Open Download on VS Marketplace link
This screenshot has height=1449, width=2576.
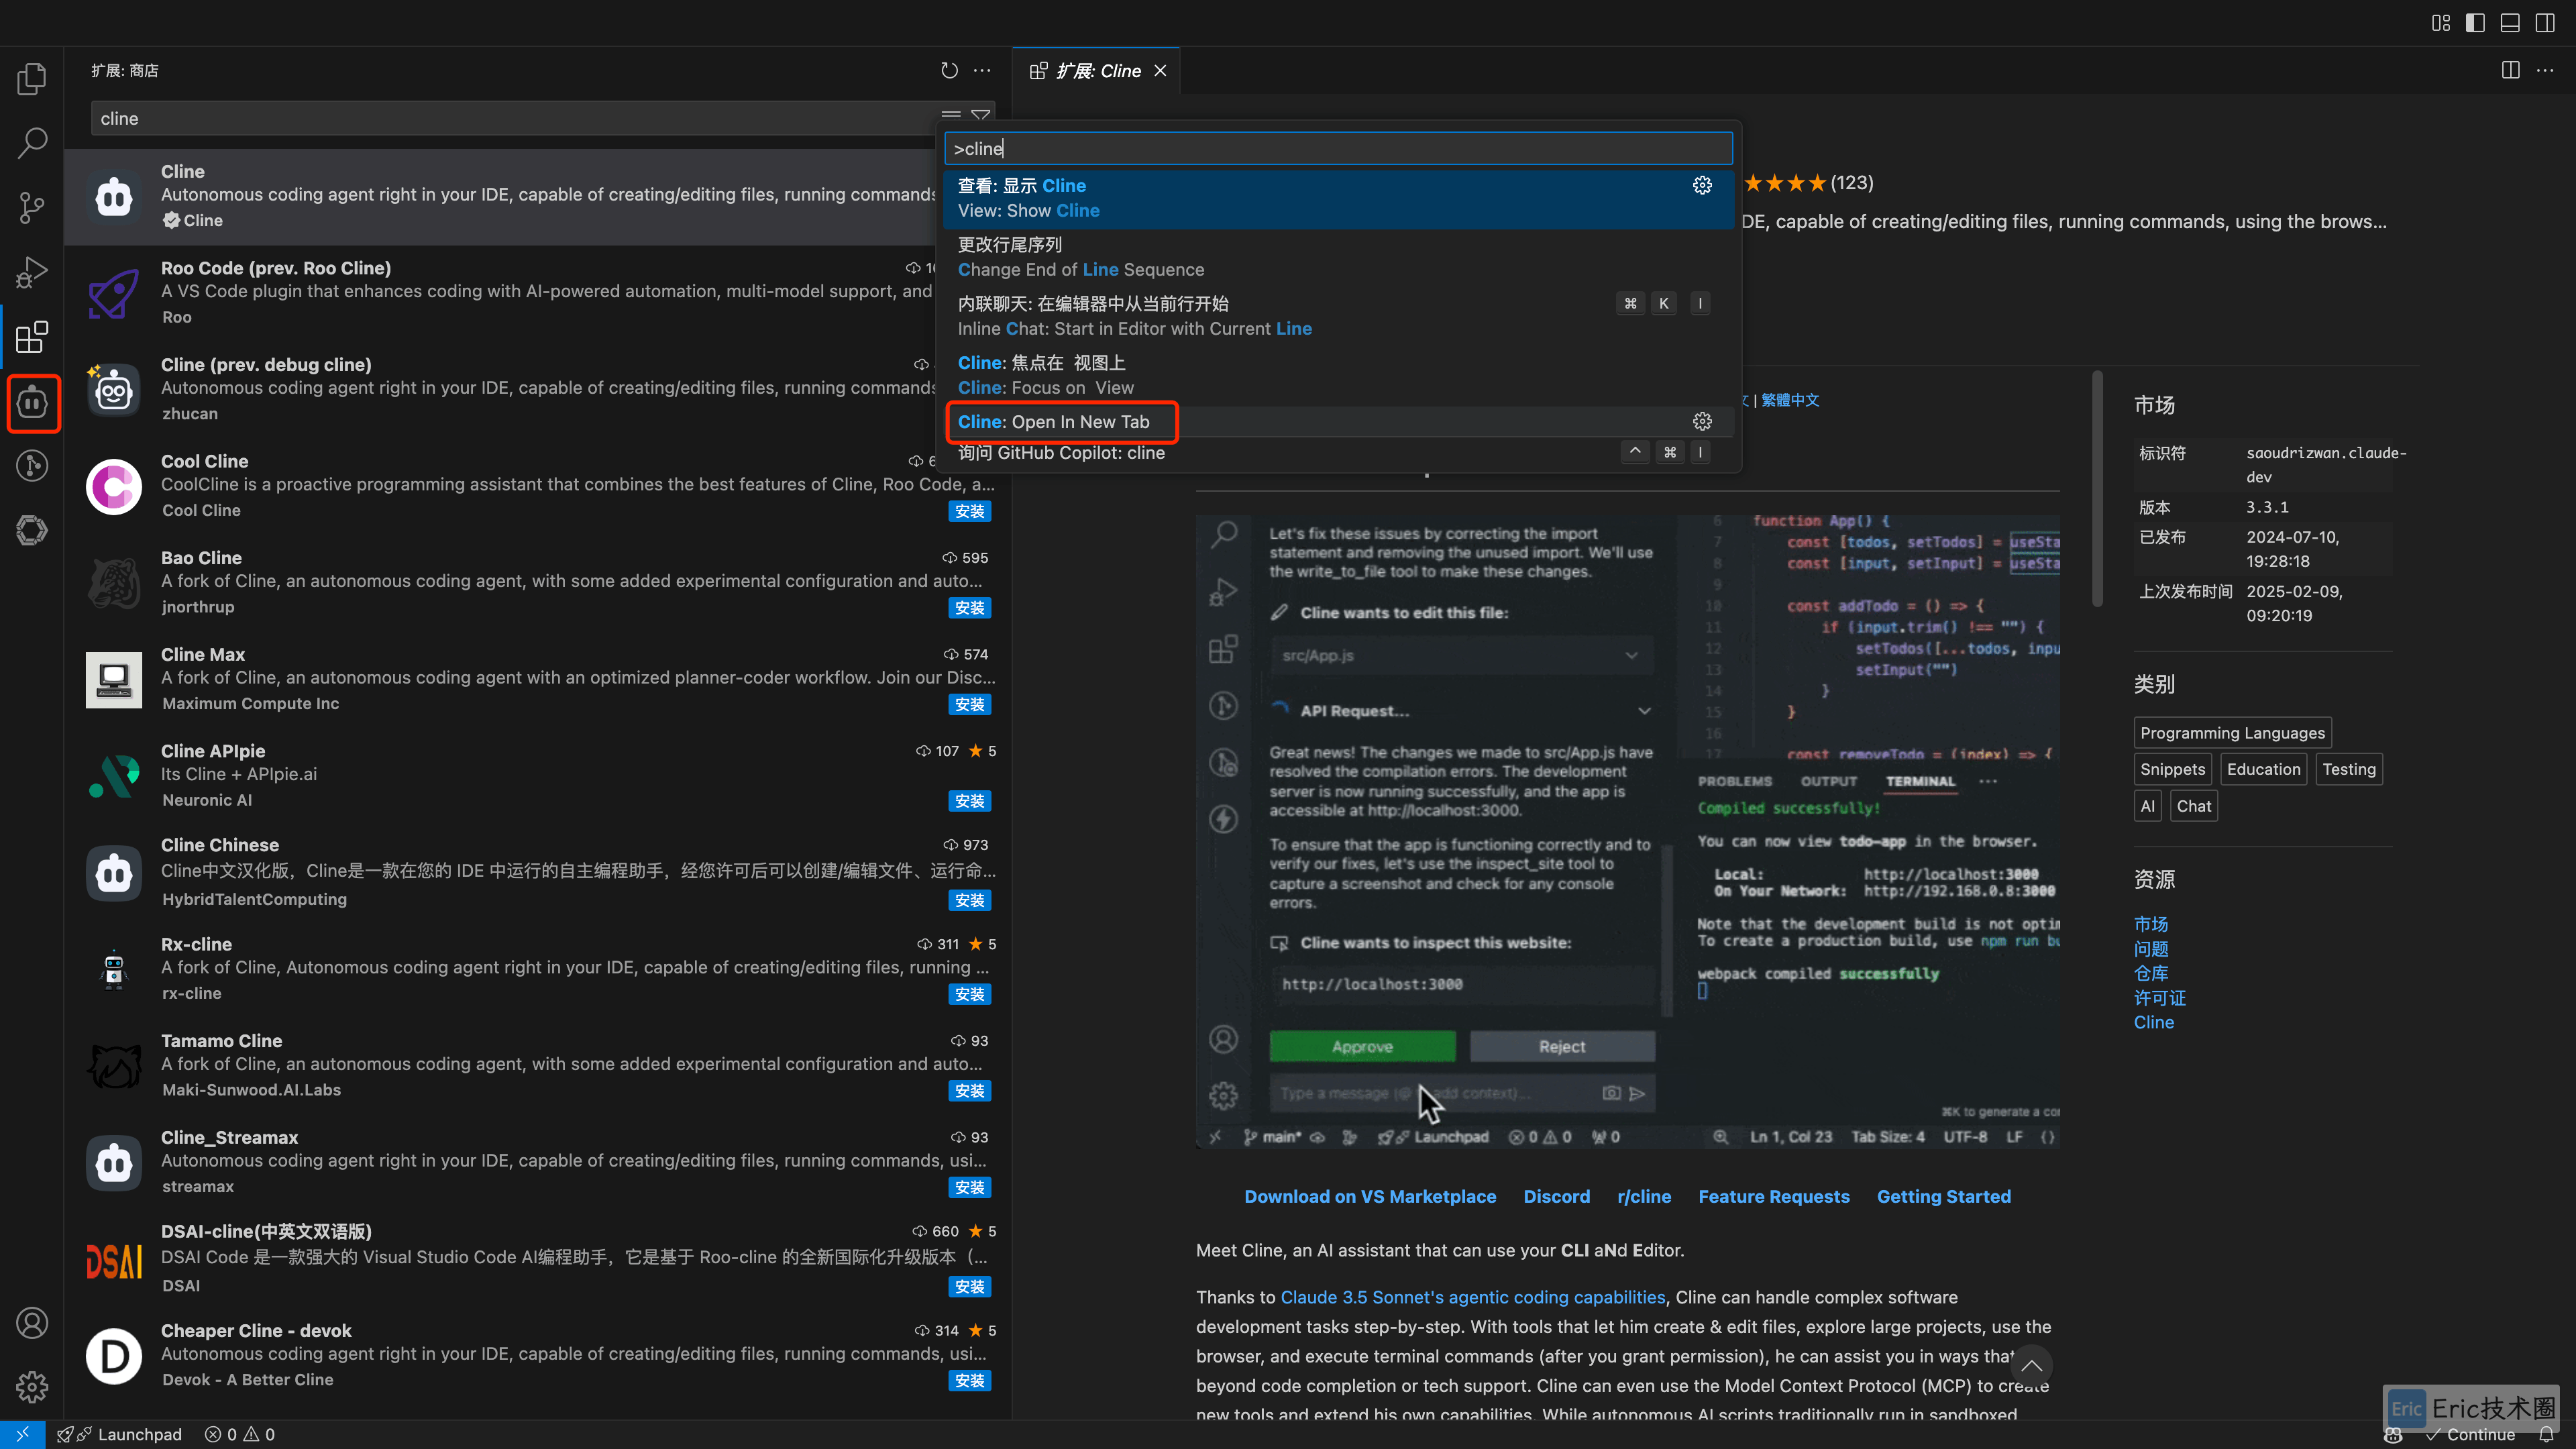click(x=1370, y=1197)
